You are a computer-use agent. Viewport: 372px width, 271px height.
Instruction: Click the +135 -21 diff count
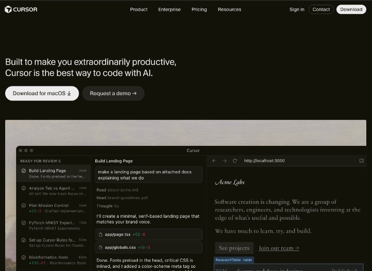click(x=37, y=263)
